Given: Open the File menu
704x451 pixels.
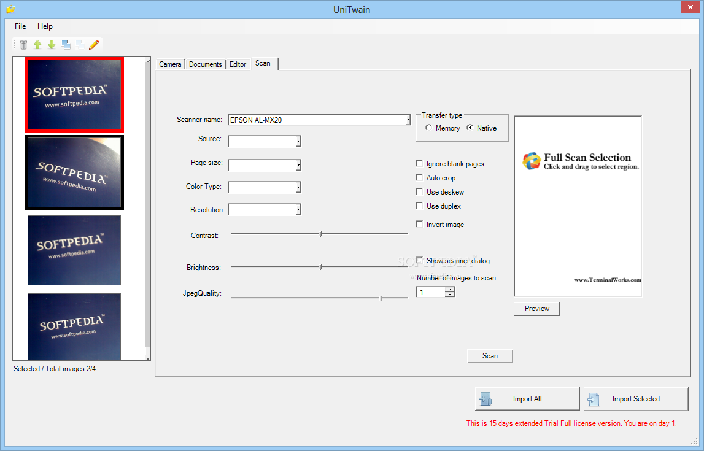Looking at the screenshot, I should (20, 26).
